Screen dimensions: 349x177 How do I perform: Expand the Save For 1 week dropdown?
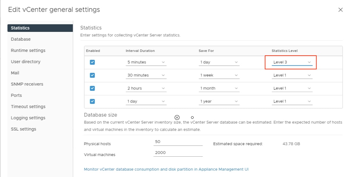coord(219,75)
